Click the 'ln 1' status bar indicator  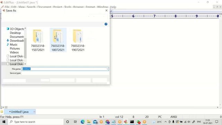pos(102,117)
